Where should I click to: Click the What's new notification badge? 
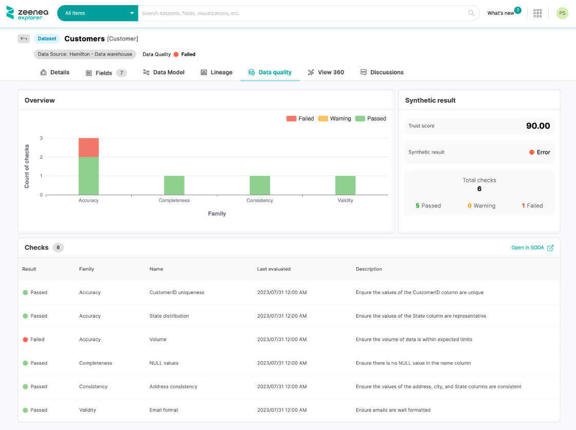[x=517, y=10]
